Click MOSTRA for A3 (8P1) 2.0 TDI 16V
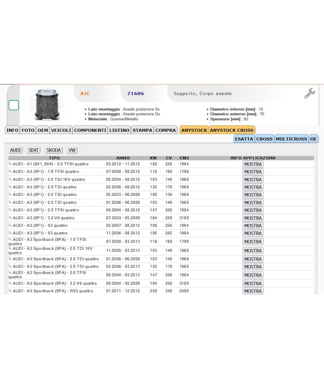Screen dimensions: 324x378 pos(253,180)
